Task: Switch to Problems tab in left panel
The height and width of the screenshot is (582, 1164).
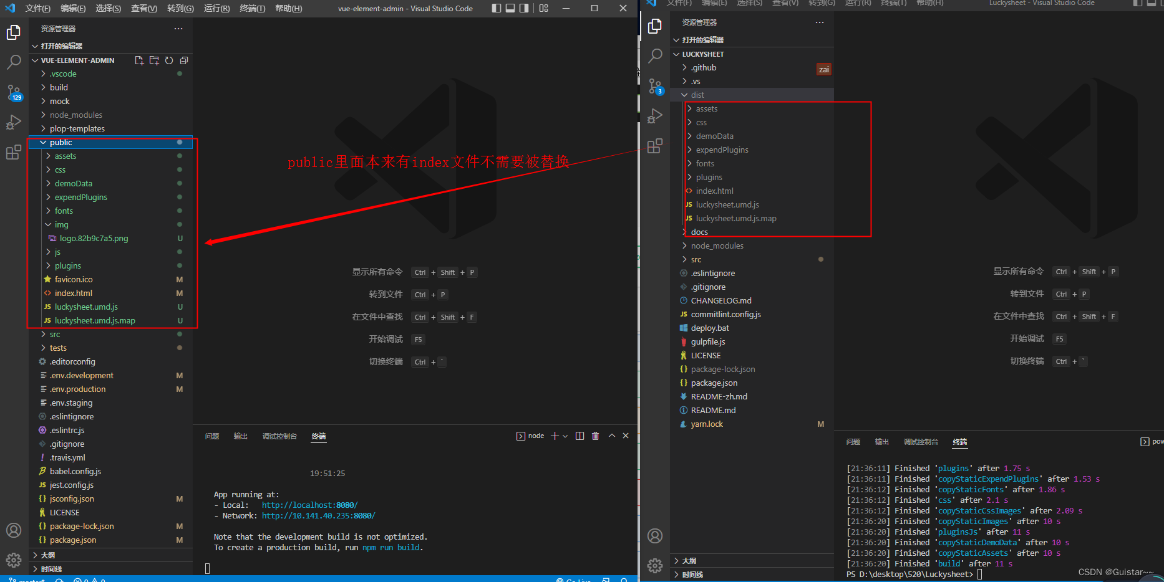Action: [x=212, y=436]
